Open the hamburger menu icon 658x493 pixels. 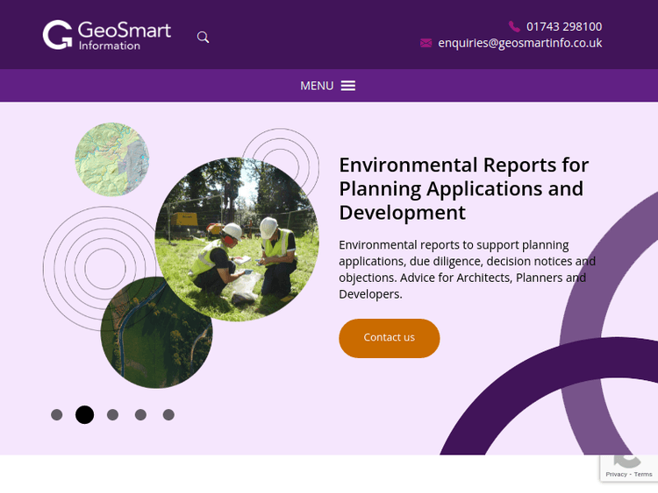coord(348,86)
